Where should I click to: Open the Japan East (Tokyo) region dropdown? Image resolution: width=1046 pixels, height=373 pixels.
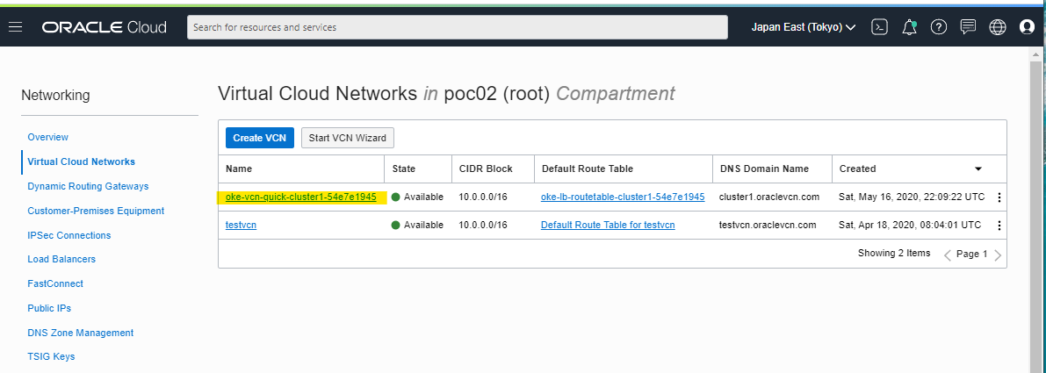804,27
